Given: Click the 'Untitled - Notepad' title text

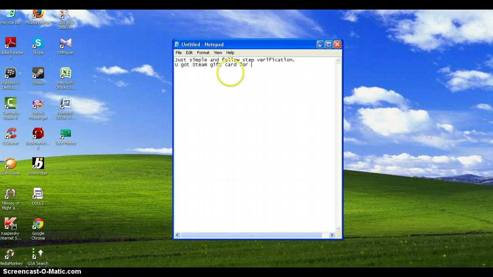Looking at the screenshot, I should 203,45.
